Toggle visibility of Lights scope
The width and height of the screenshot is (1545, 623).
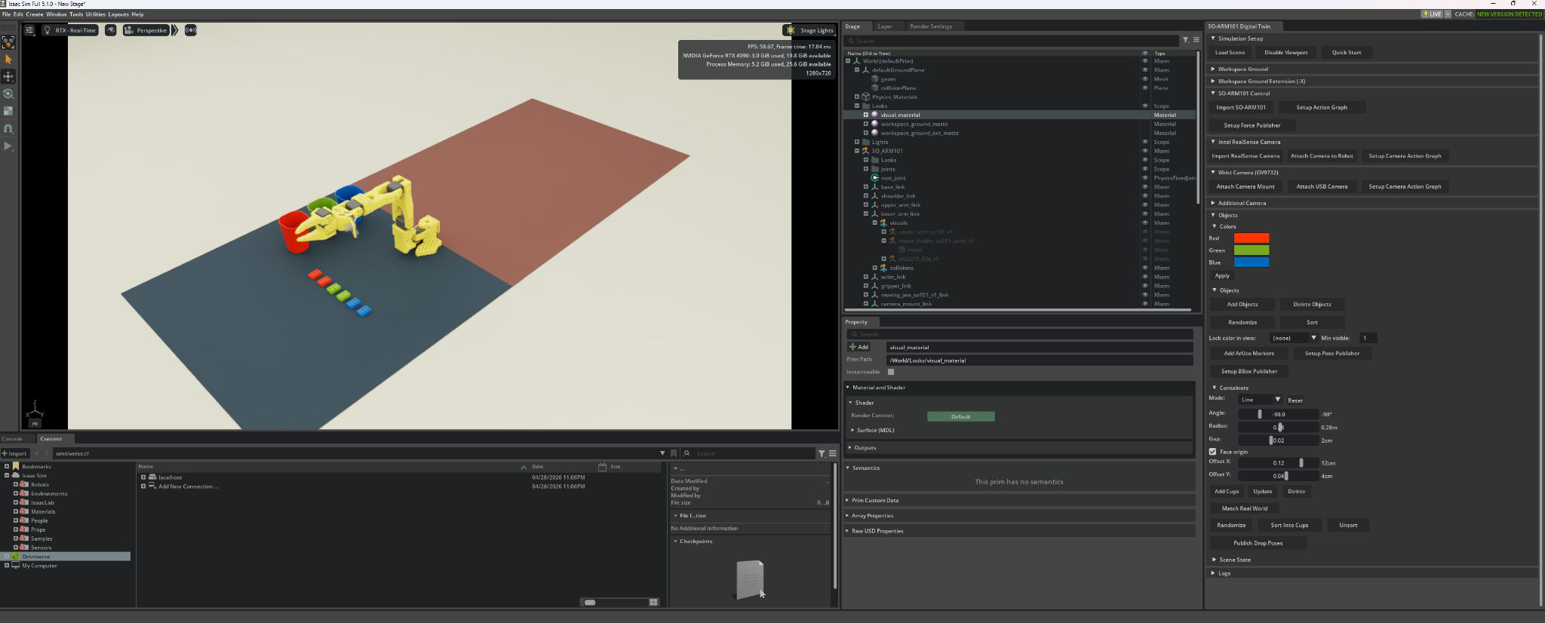pos(1145,142)
